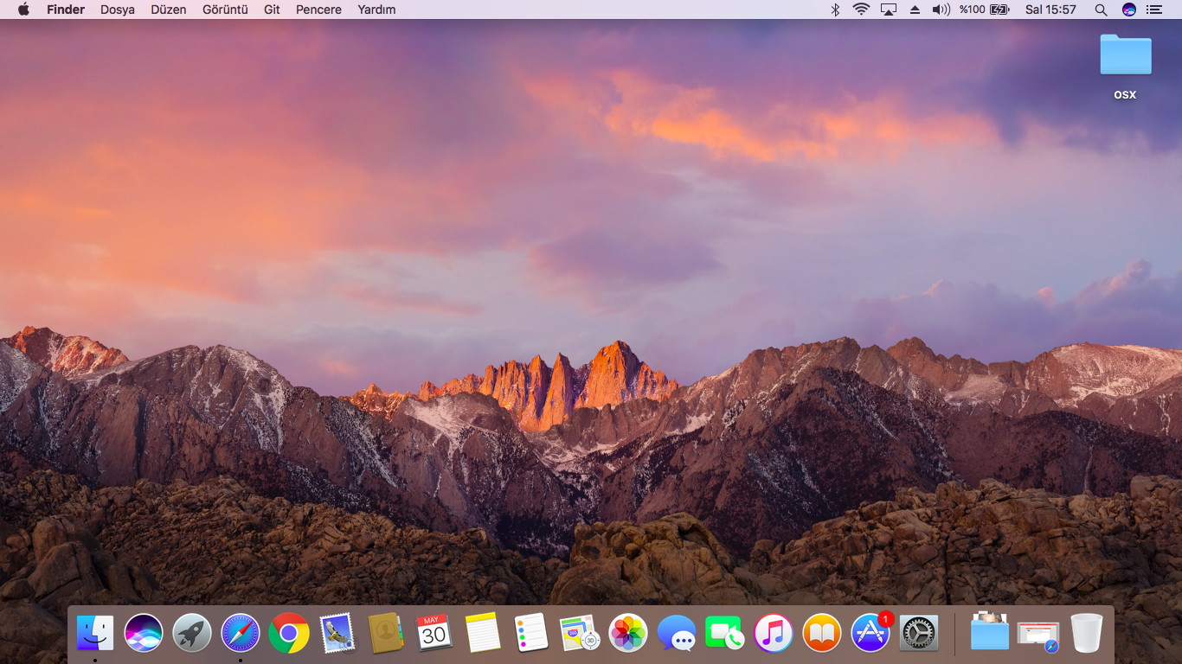Toggle Bluetooth status menu in menu bar
The image size is (1182, 664).
point(835,10)
